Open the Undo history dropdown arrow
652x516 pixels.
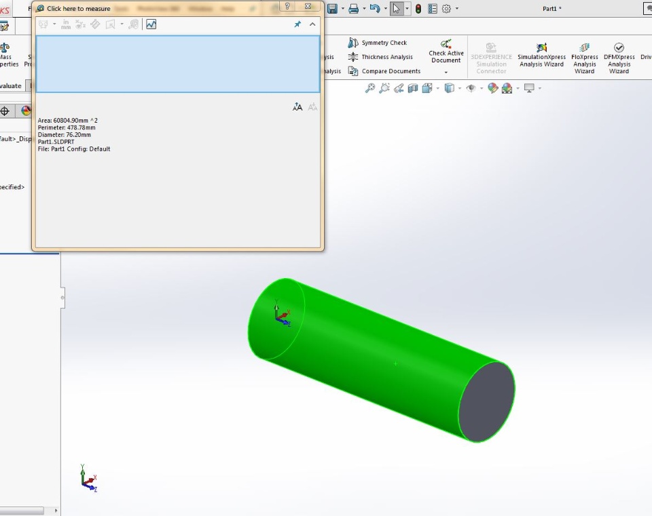[386, 9]
